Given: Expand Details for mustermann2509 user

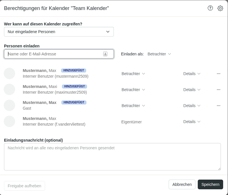Looking at the screenshot, I should [x=192, y=74].
